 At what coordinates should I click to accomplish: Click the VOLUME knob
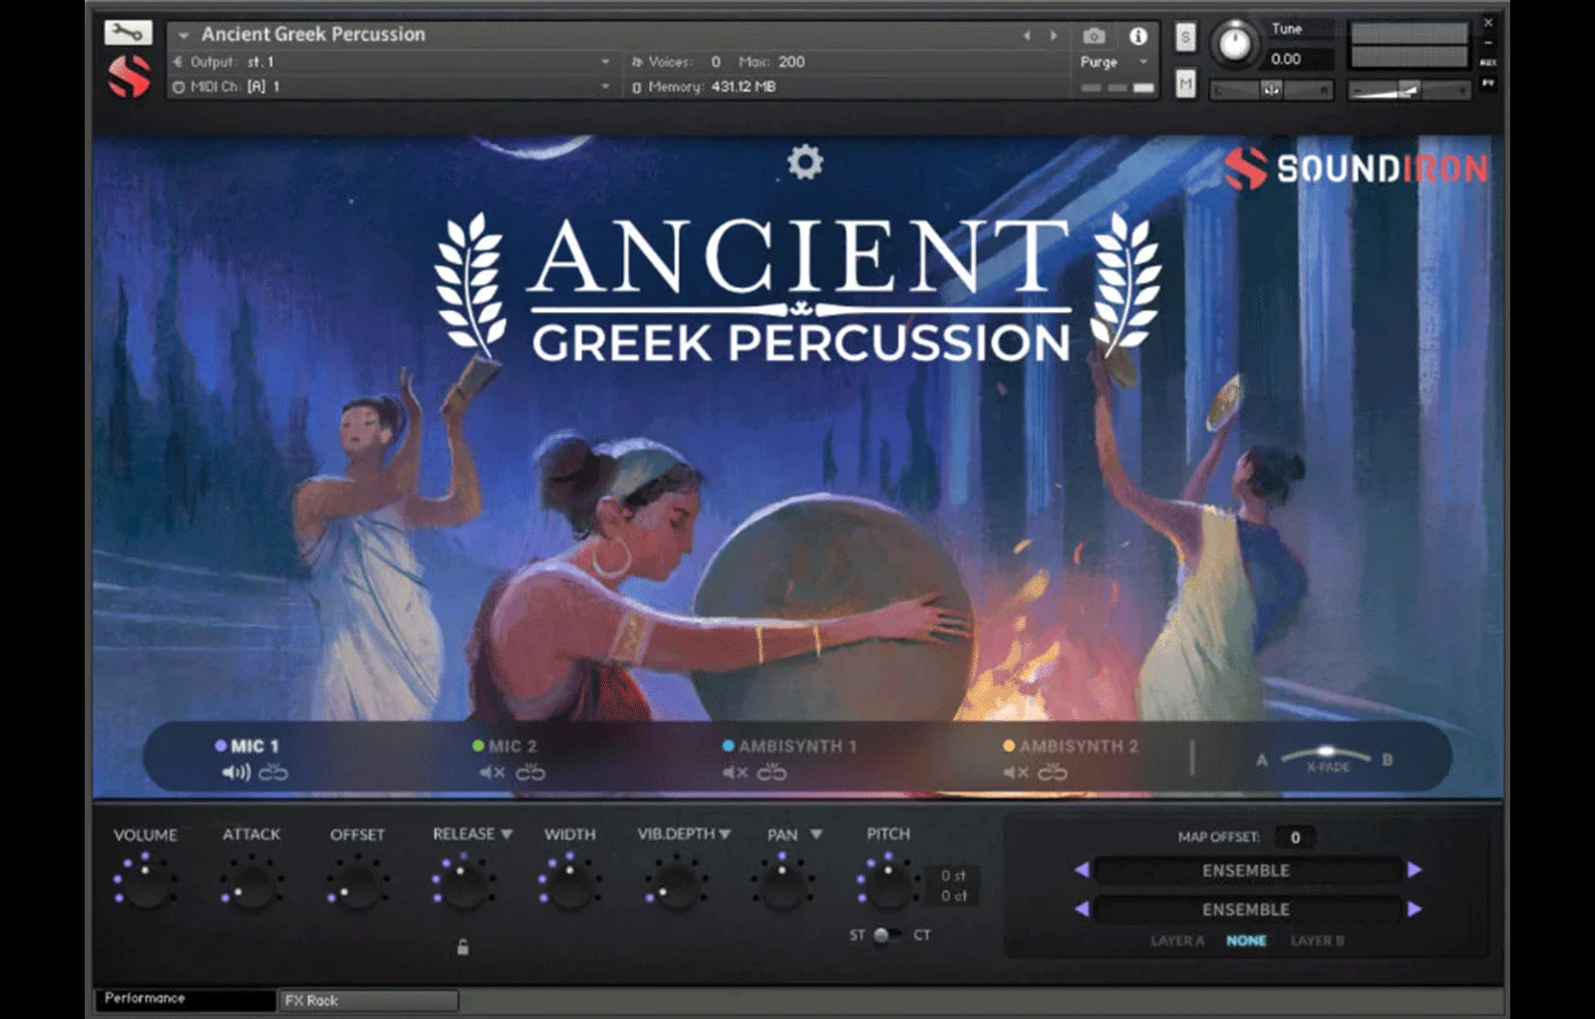point(146,883)
